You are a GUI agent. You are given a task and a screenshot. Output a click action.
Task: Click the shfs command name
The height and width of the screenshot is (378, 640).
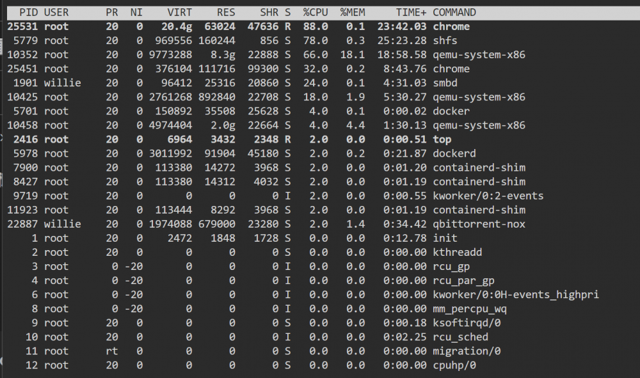[x=445, y=41]
